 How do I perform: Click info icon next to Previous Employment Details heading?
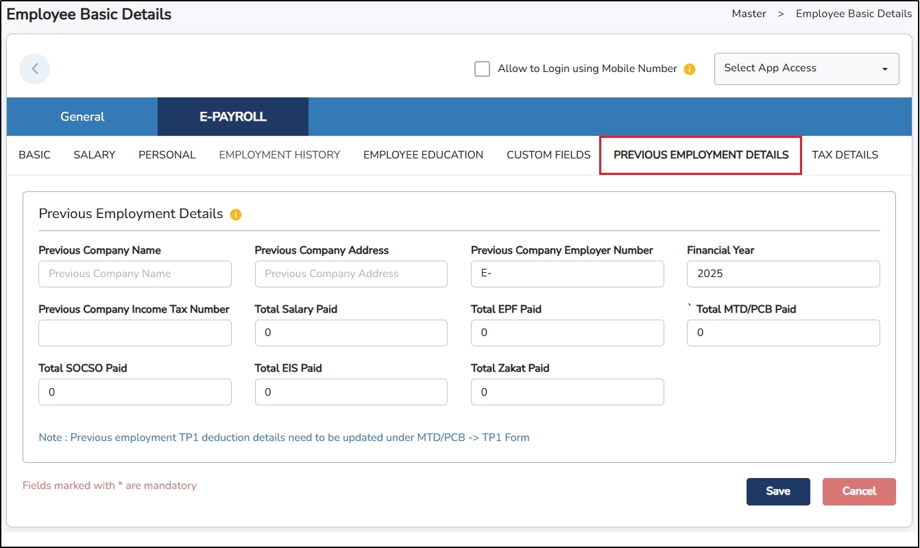(236, 215)
